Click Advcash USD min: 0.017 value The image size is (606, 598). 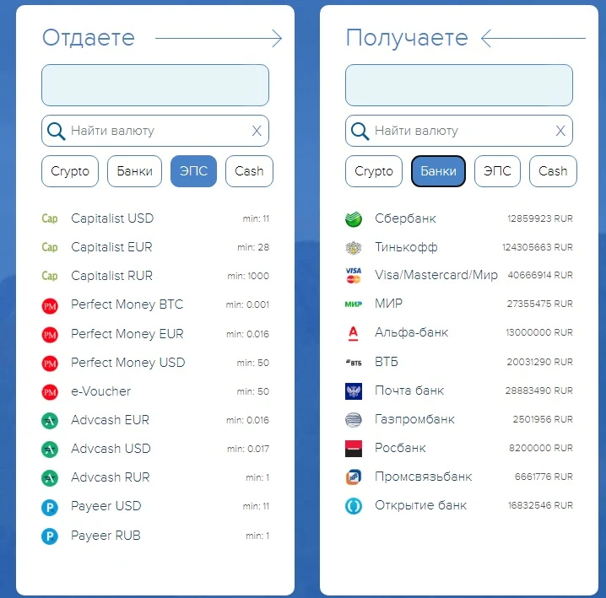(248, 449)
